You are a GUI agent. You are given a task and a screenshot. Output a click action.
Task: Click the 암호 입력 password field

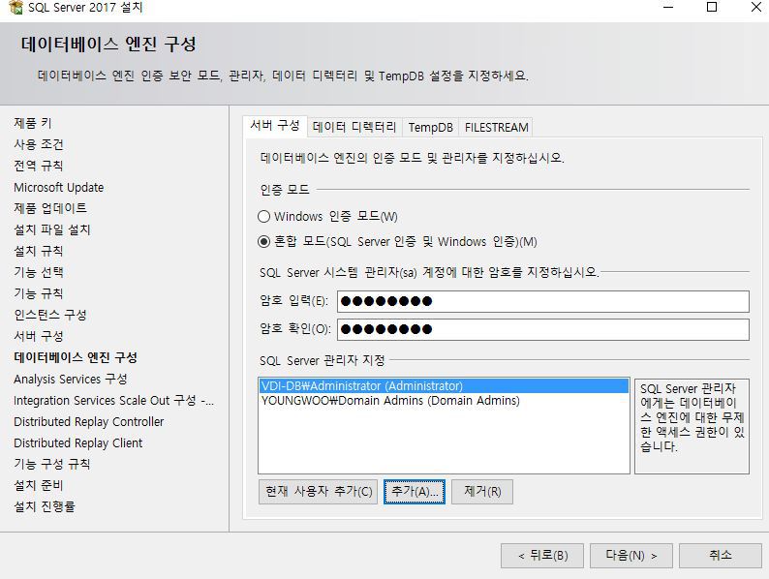543,301
